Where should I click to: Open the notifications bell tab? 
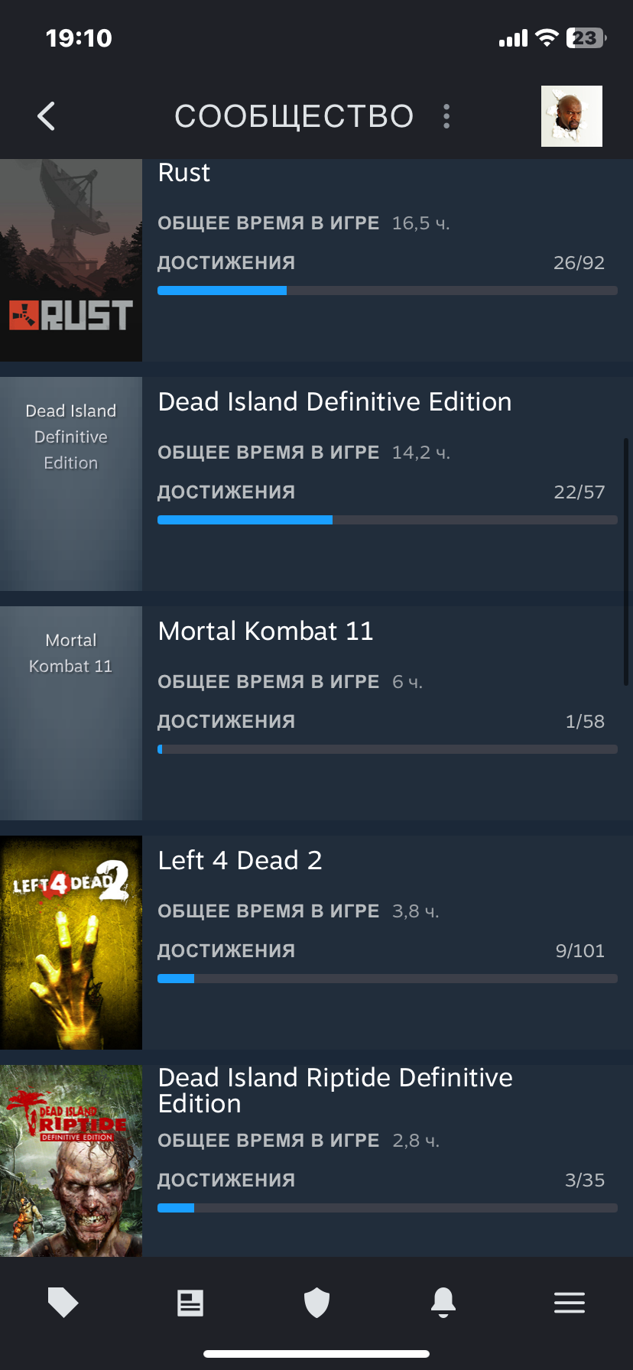click(443, 1303)
